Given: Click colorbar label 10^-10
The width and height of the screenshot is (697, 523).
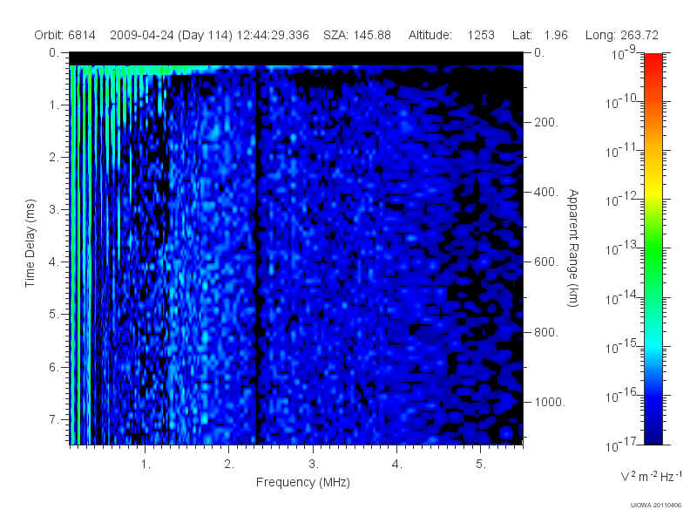Looking at the screenshot, I should tap(621, 102).
